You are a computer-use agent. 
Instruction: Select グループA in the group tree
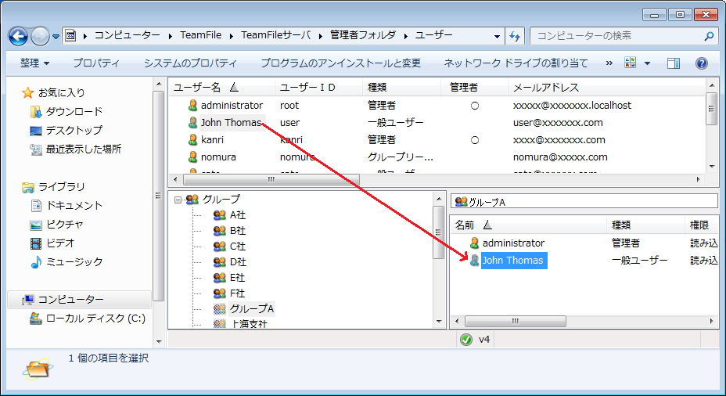[x=251, y=308]
